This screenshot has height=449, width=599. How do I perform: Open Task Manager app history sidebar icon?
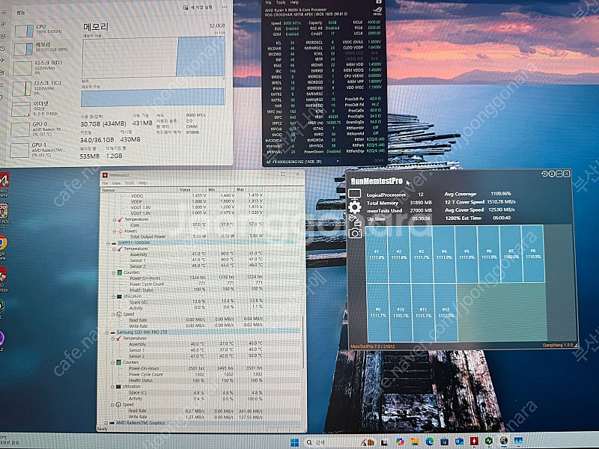coord(3,49)
